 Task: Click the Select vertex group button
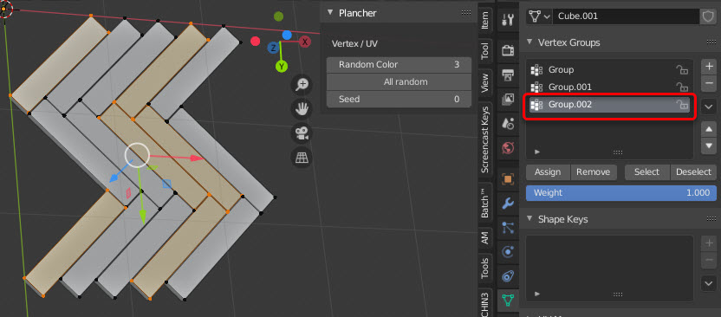647,171
